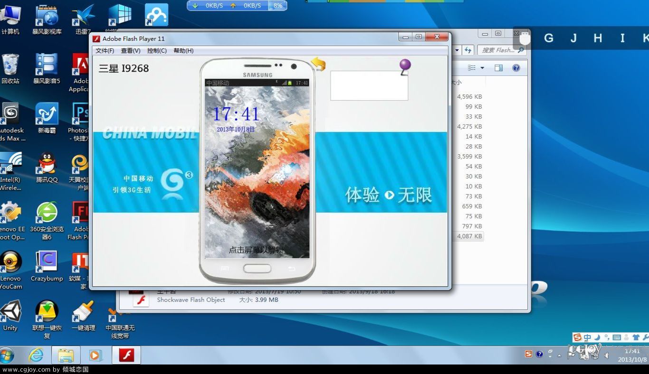The image size is (649, 374).
Task: Open the 查看(V) menu in Flash Player
Action: point(131,51)
